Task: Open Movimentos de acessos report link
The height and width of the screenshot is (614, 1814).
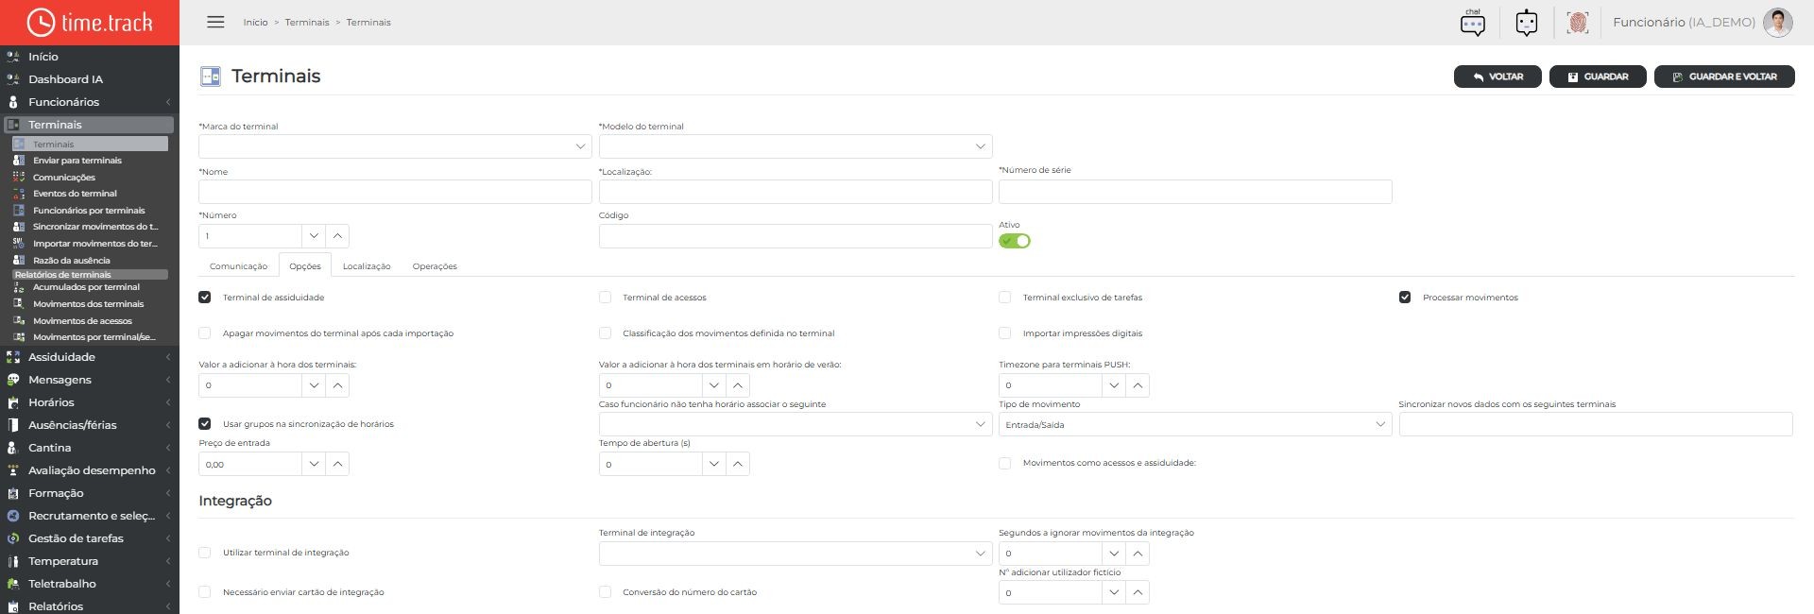Action: 83,321
